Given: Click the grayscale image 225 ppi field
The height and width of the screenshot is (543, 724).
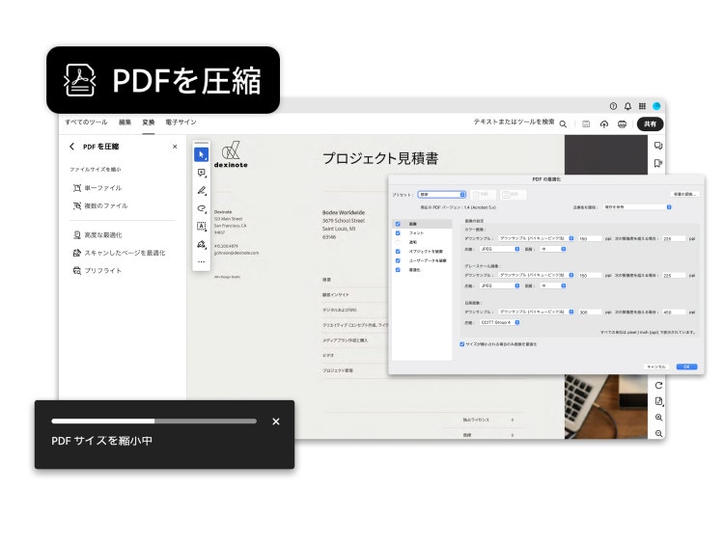Looking at the screenshot, I should 674,276.
